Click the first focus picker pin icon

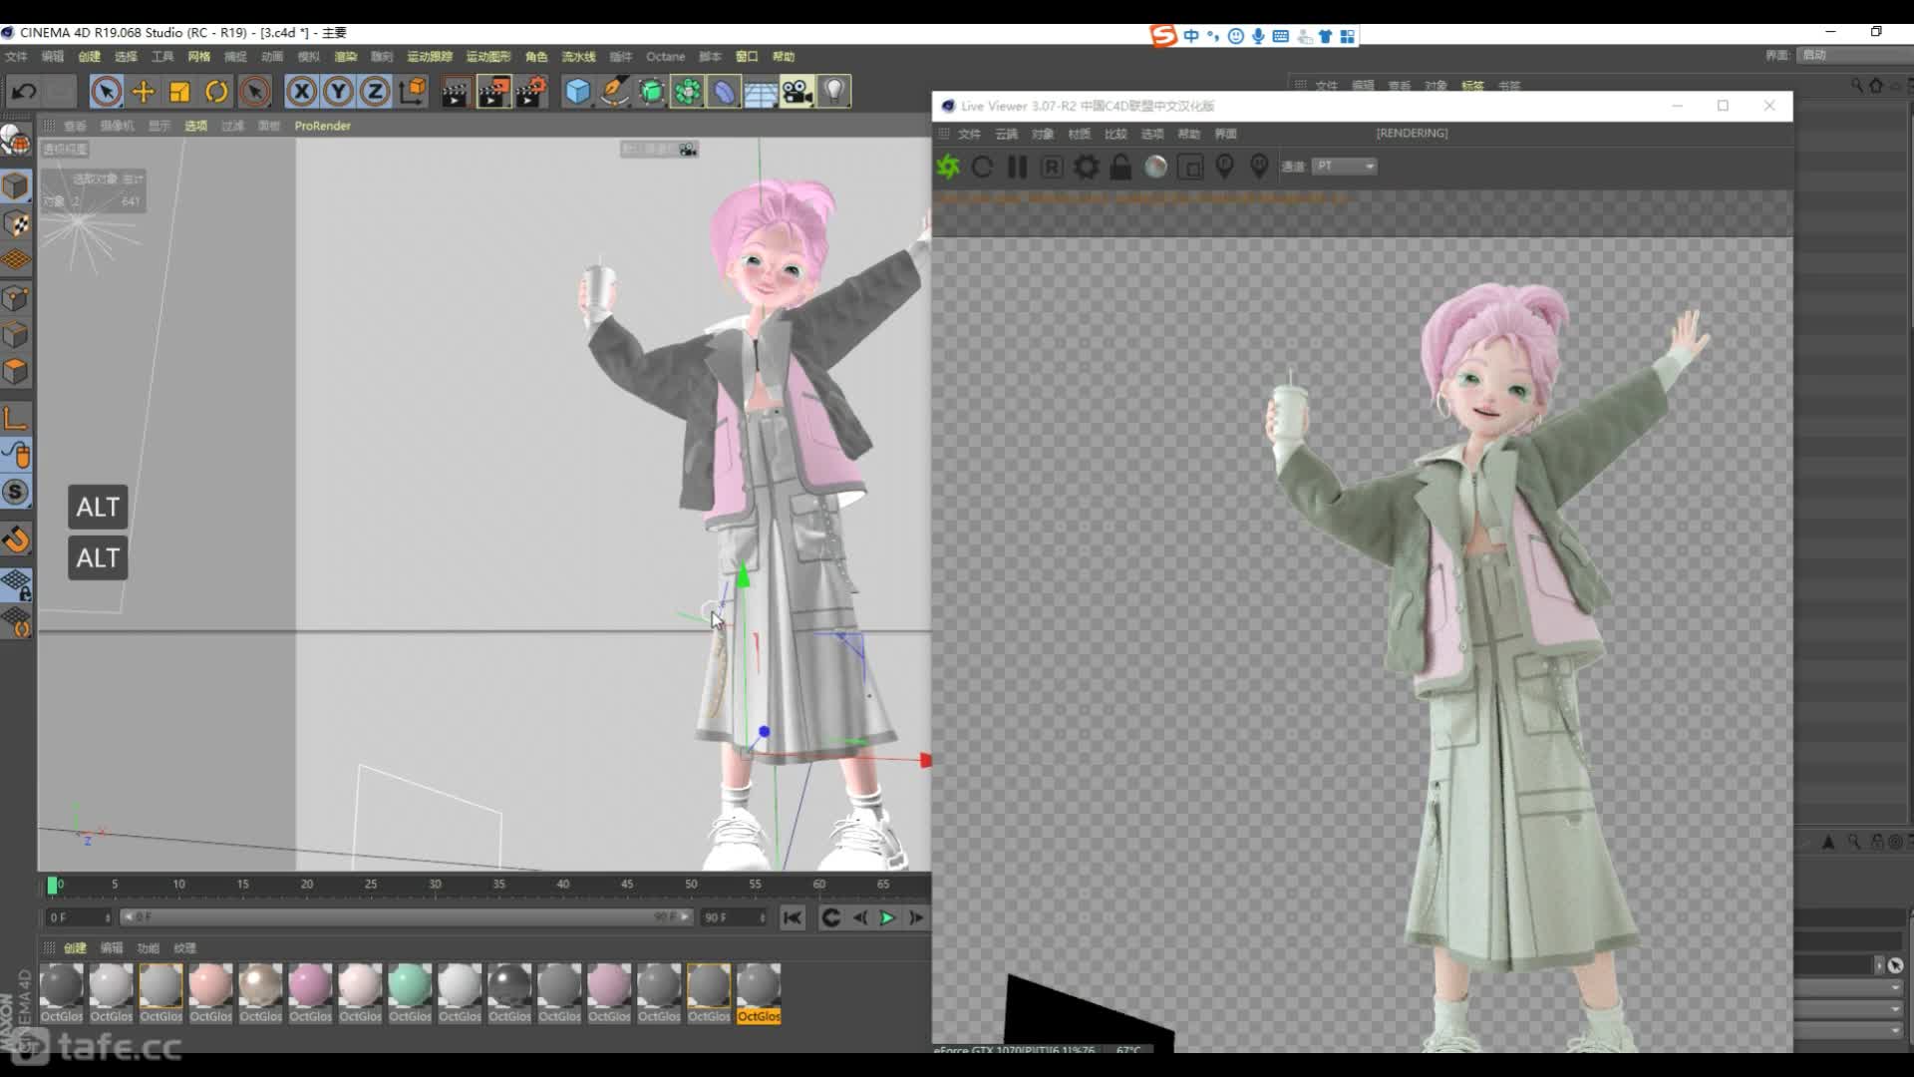tap(1225, 167)
